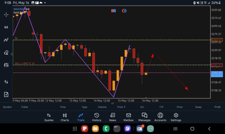Launch the yellow files app in dock
The width and height of the screenshot is (225, 134).
click(95, 129)
